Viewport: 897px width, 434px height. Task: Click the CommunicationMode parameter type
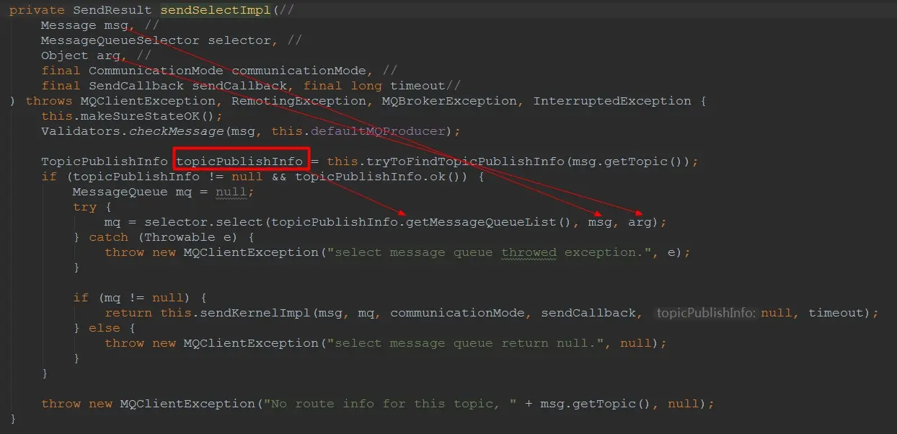click(x=156, y=71)
